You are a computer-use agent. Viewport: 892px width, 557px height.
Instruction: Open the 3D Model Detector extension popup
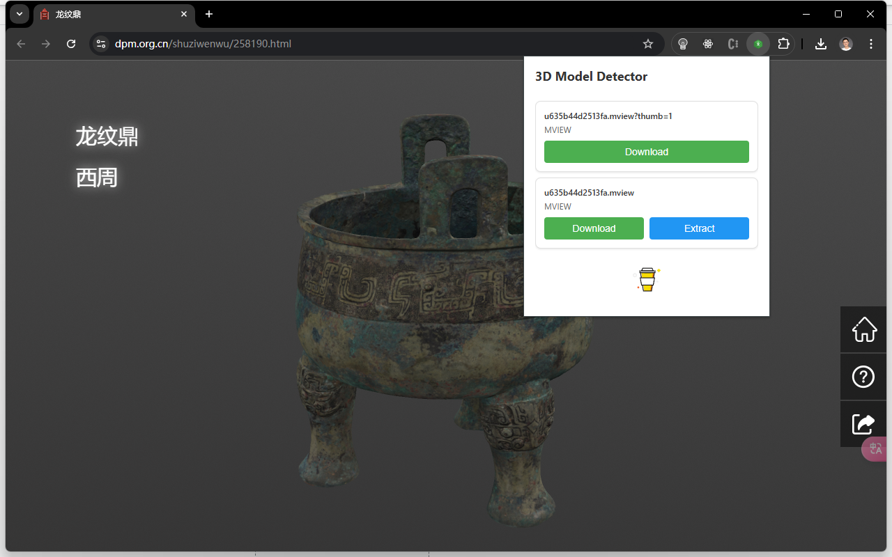[758, 43]
